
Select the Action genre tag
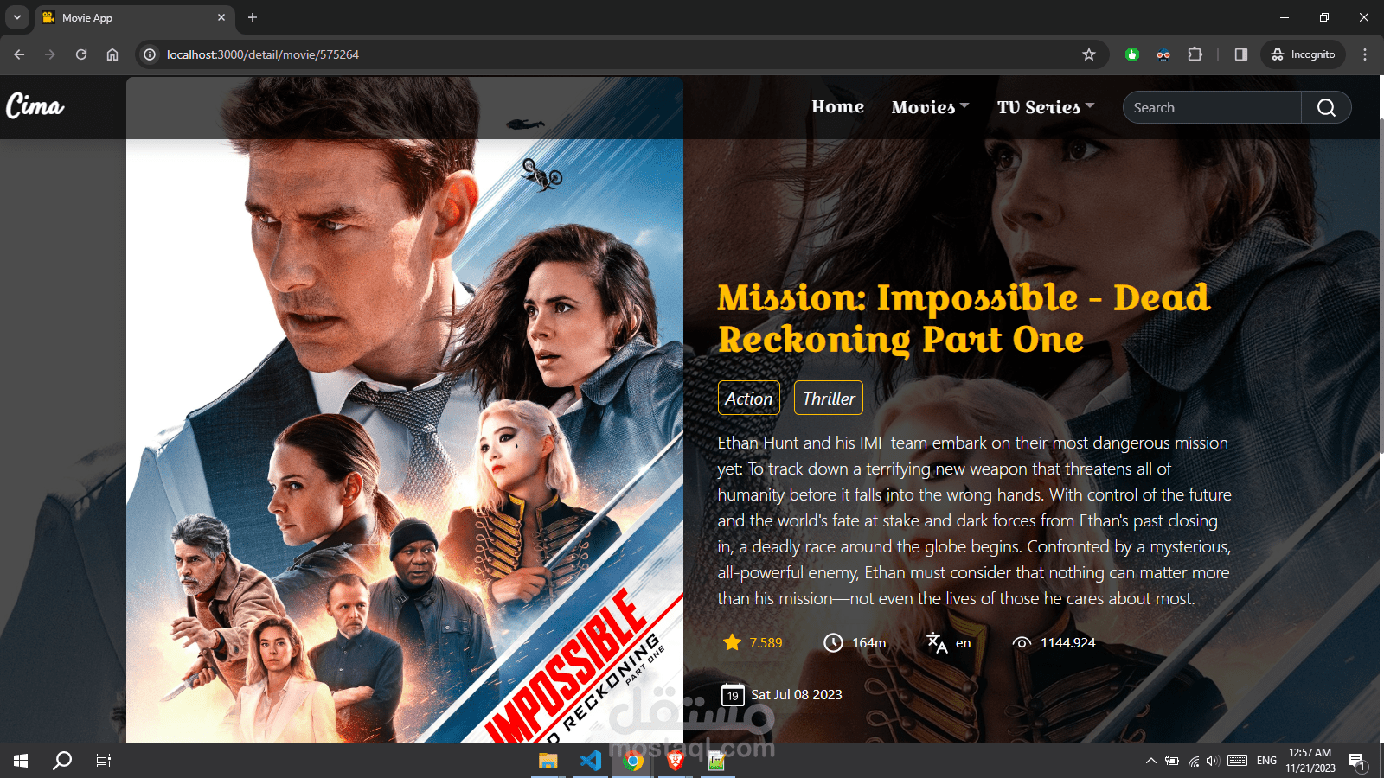(749, 398)
